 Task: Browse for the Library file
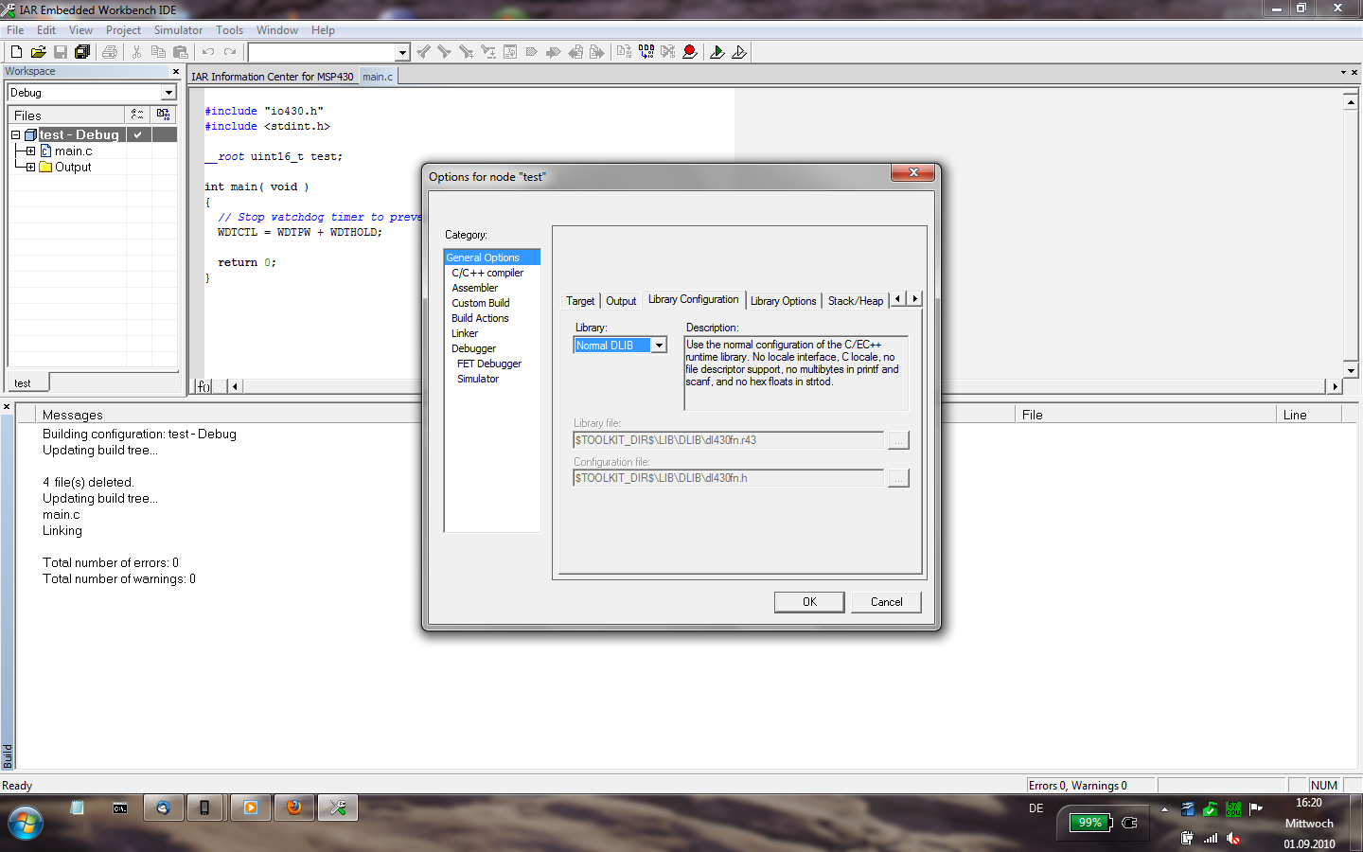click(x=898, y=440)
